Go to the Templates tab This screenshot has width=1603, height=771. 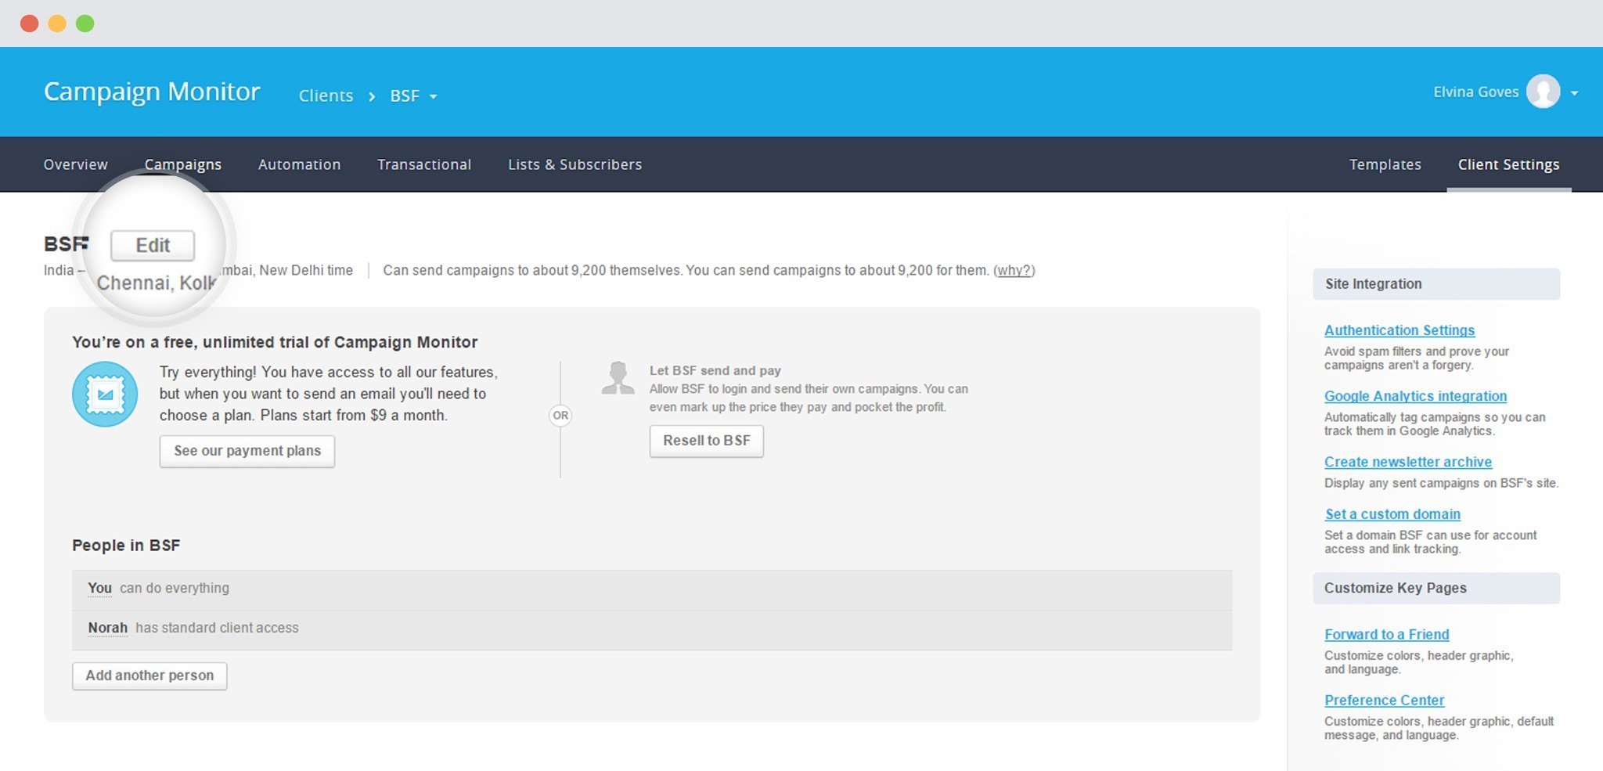[1385, 164]
